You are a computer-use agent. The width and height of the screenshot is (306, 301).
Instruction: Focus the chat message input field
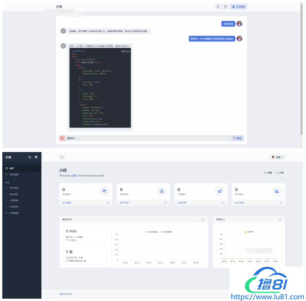(148, 138)
